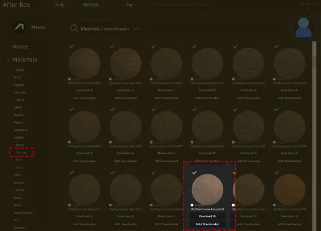Select the Brick category
Viewport: 321px width, 231px height.
pyautogui.click(x=17, y=77)
